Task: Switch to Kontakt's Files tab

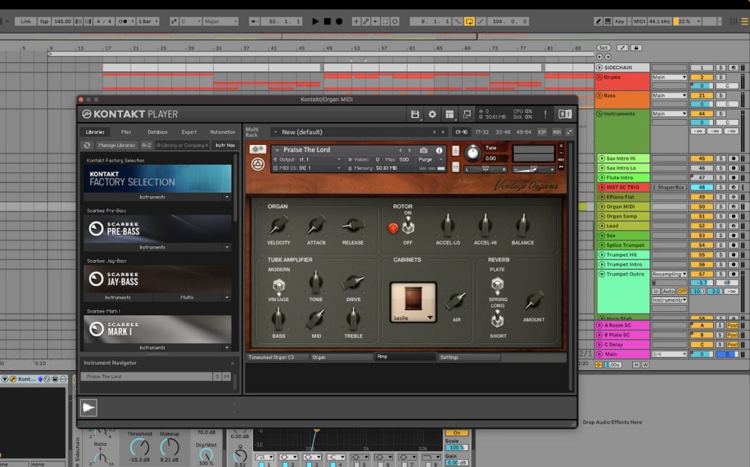Action: tap(126, 132)
